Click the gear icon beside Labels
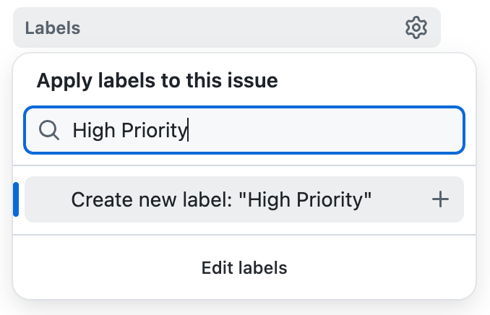 [x=416, y=28]
